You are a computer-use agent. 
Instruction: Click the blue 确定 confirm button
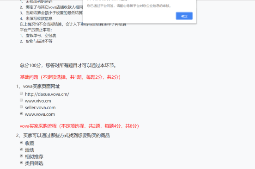(x=184, y=16)
